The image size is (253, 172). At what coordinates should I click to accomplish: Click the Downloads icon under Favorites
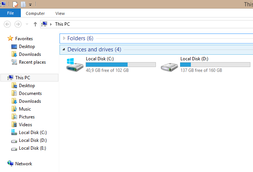[14, 54]
